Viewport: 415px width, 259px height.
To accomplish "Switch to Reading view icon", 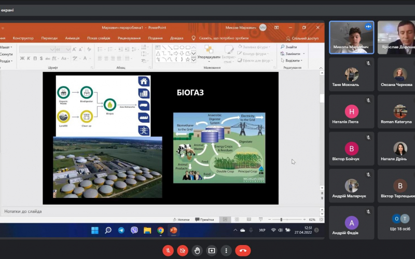I will click(x=249, y=220).
